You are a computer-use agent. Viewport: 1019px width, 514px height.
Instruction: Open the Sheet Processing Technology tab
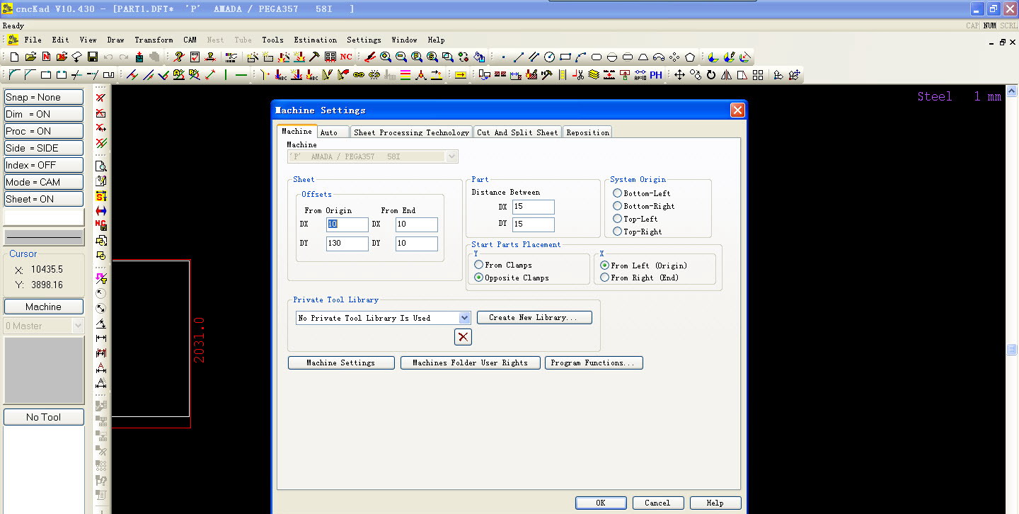click(411, 132)
